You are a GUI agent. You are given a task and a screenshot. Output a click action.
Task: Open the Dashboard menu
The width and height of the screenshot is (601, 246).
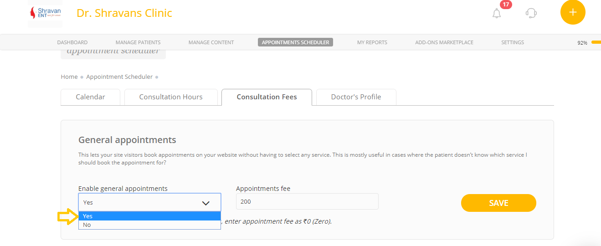(72, 42)
